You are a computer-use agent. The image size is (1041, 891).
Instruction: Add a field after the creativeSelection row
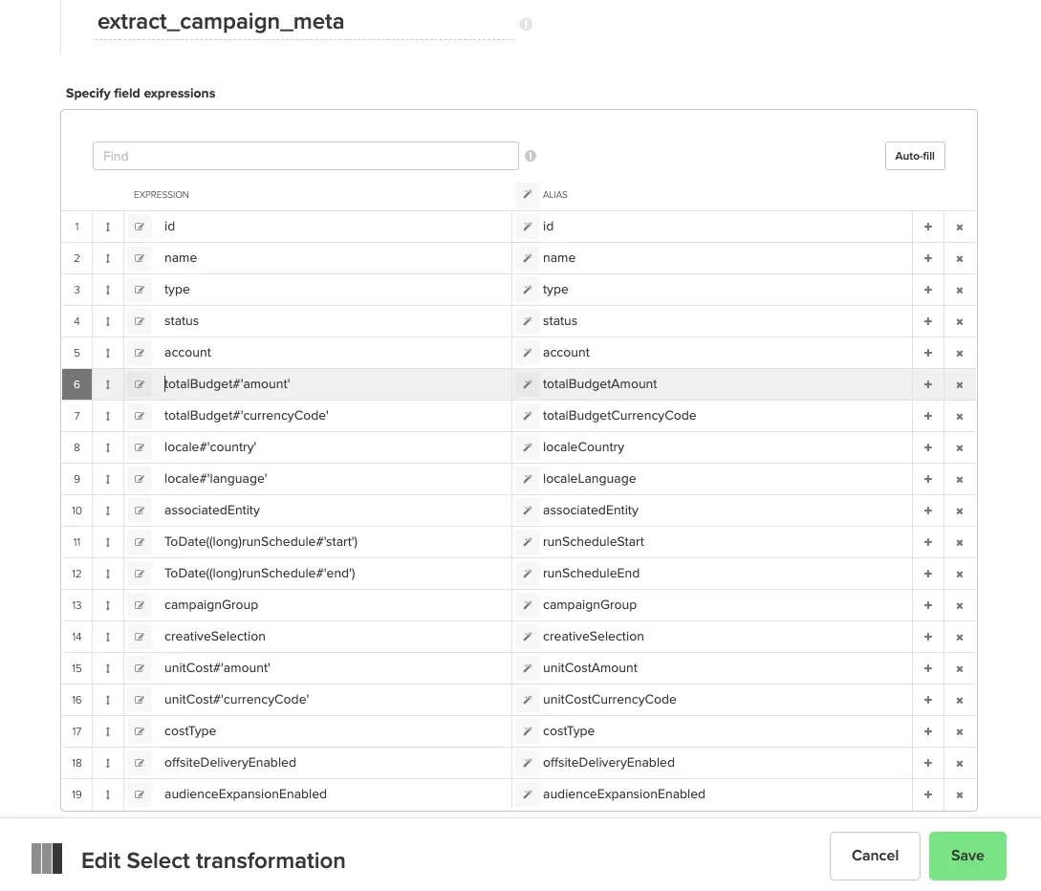click(x=927, y=636)
